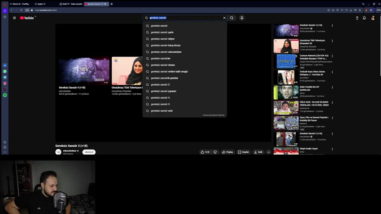Reload the page with refresh icon
Screen dimensions: 381x214
(x=21, y=10)
